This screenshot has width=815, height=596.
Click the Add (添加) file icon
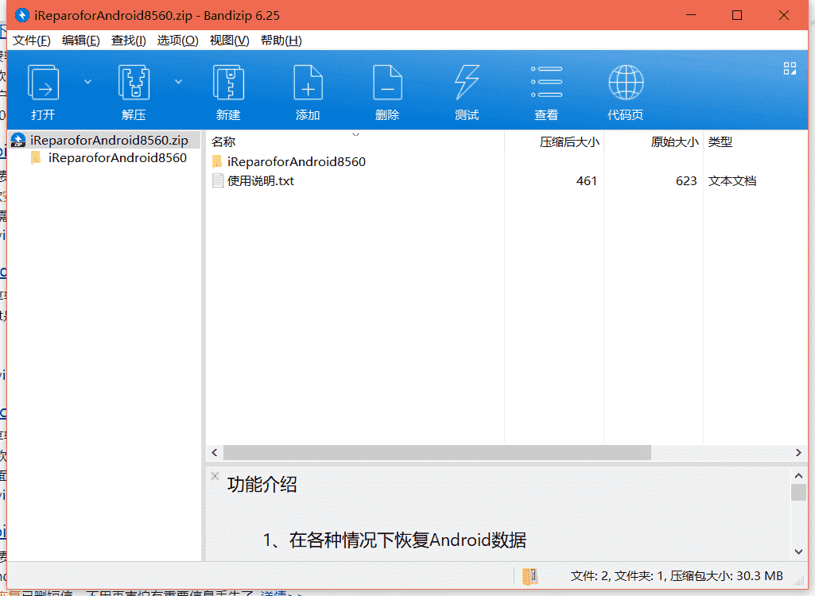(309, 83)
